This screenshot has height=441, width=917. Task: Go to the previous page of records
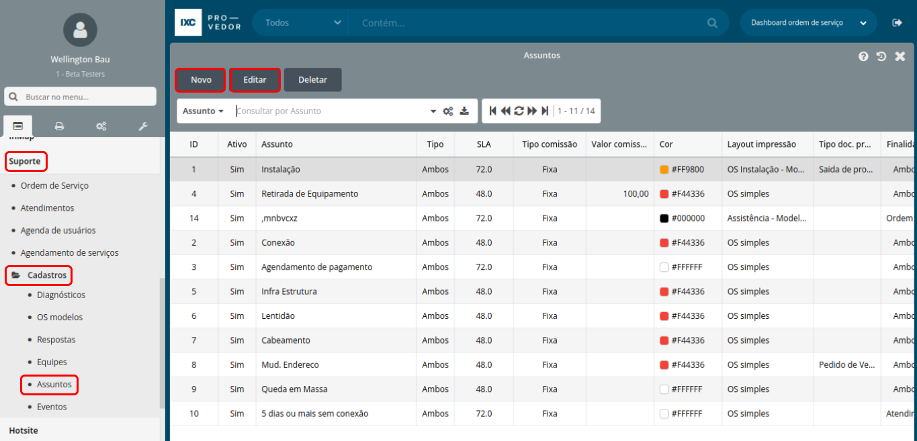click(505, 111)
